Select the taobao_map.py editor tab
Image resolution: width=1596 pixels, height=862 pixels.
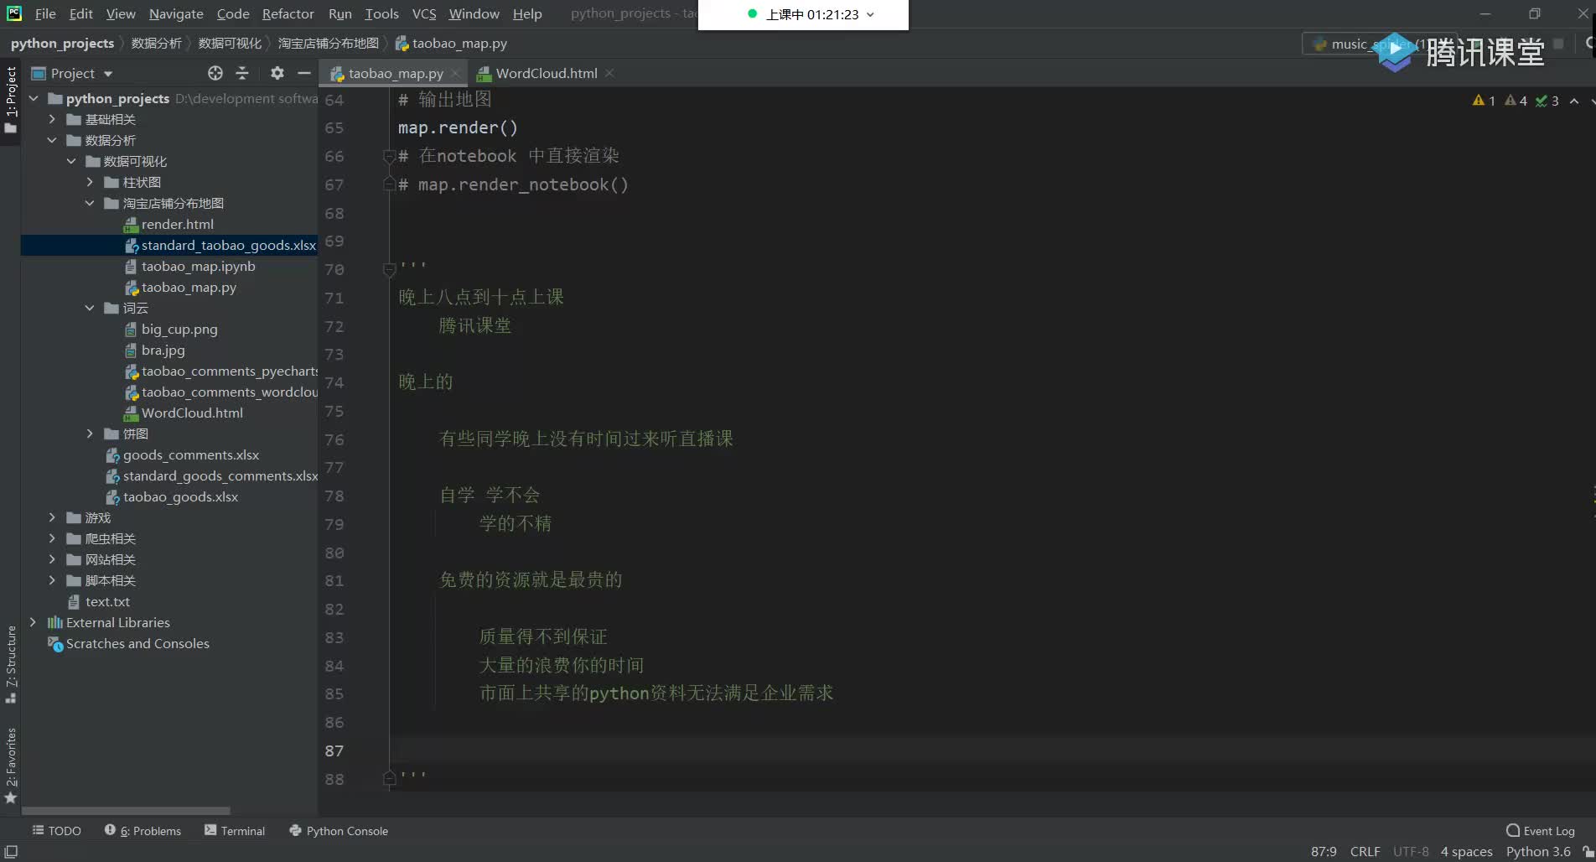pyautogui.click(x=396, y=74)
